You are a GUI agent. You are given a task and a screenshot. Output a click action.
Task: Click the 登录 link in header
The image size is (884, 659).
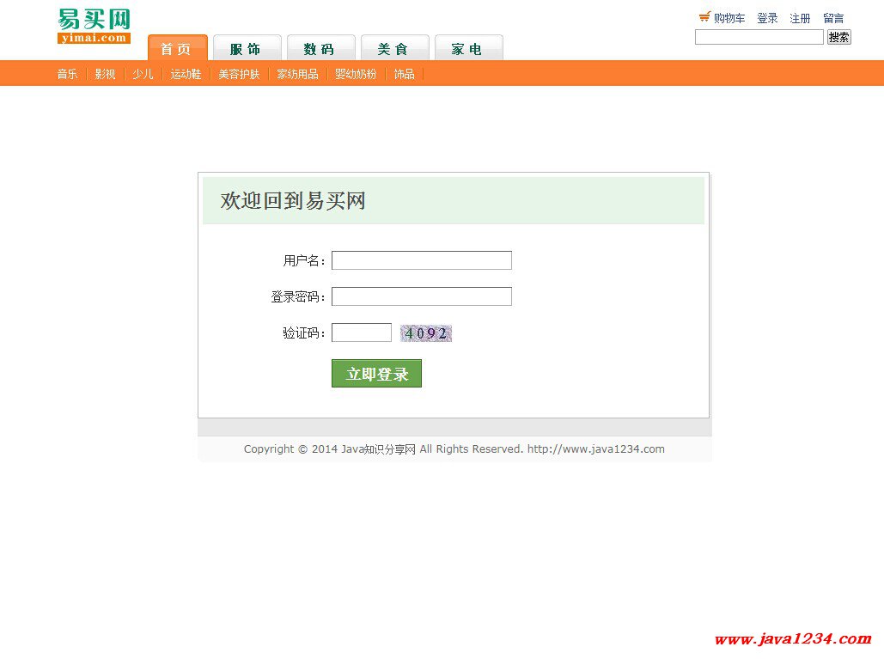tap(767, 18)
